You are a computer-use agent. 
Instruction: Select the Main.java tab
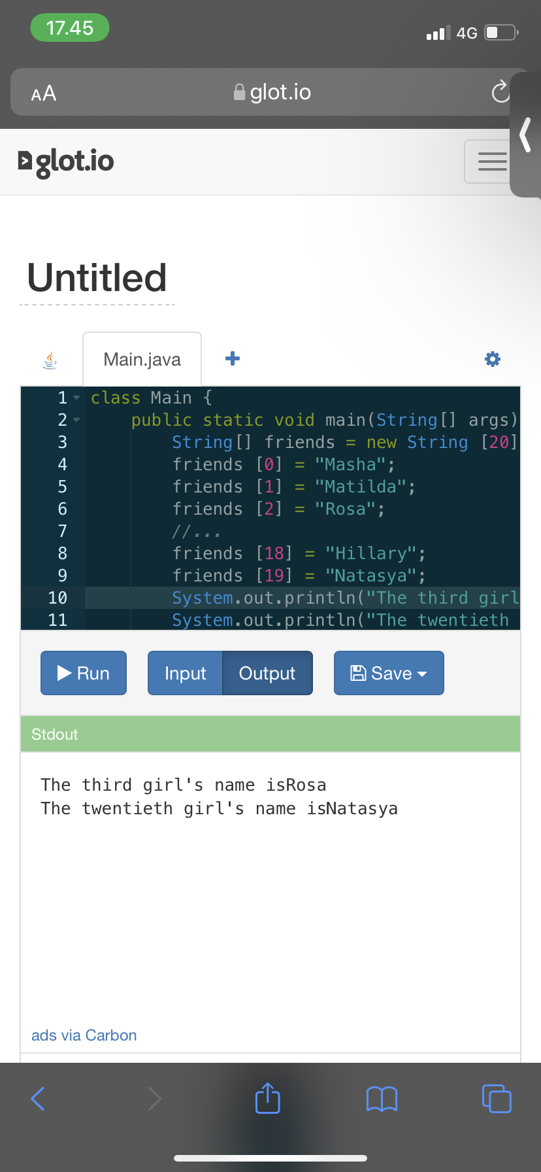pos(142,359)
